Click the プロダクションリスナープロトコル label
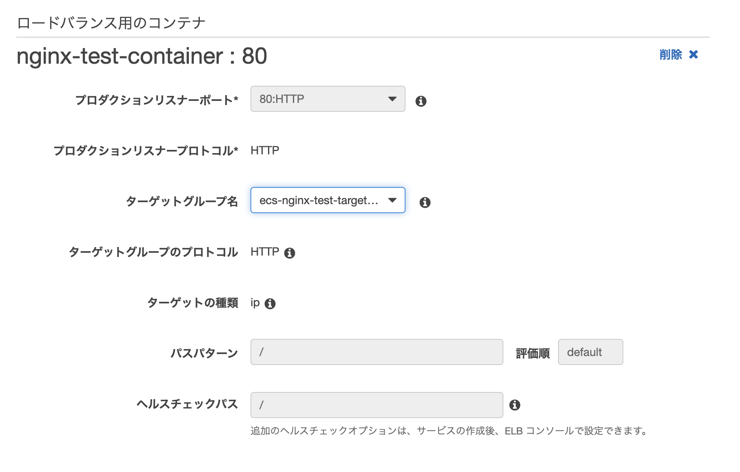This screenshot has height=472, width=740. 146,150
